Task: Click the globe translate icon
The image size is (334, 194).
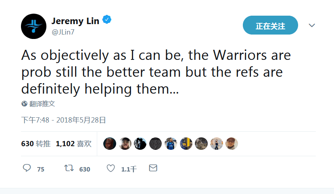Action: point(24,104)
